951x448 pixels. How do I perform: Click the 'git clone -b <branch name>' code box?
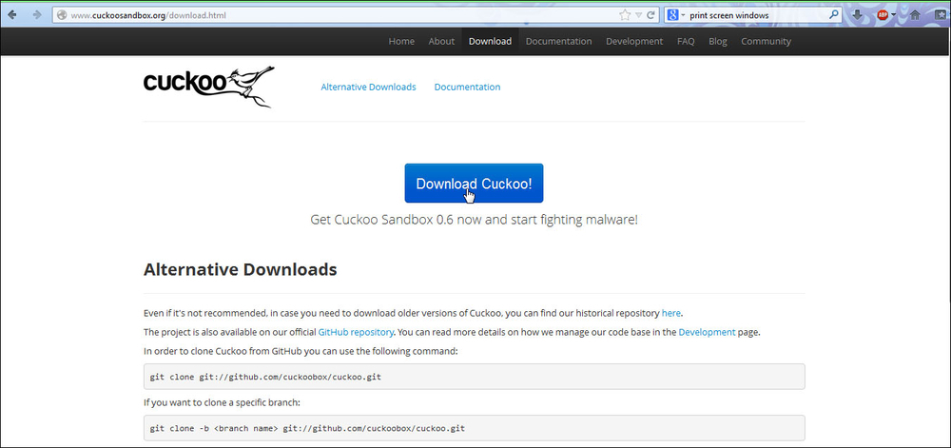pos(475,428)
